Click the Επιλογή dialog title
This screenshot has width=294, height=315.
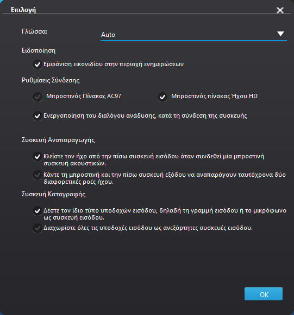point(23,10)
